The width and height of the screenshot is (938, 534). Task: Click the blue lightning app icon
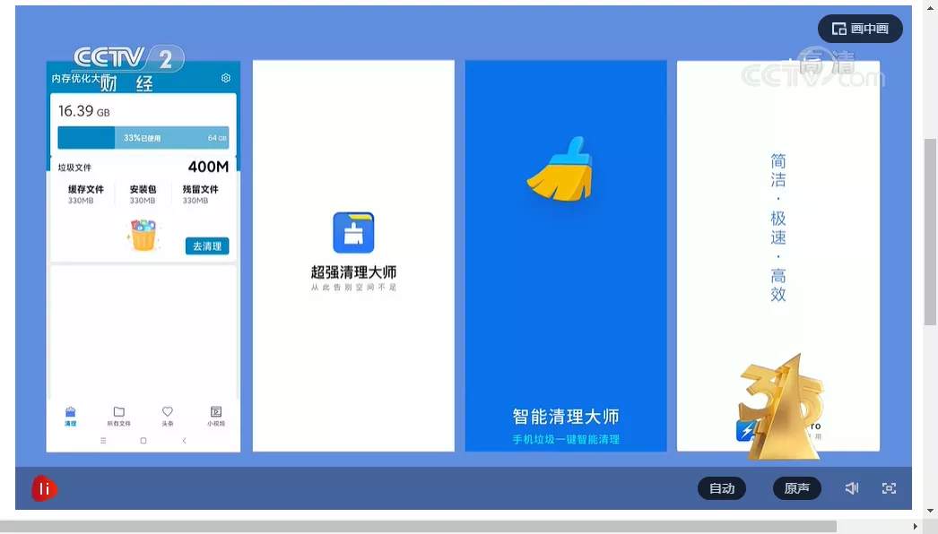pos(746,430)
